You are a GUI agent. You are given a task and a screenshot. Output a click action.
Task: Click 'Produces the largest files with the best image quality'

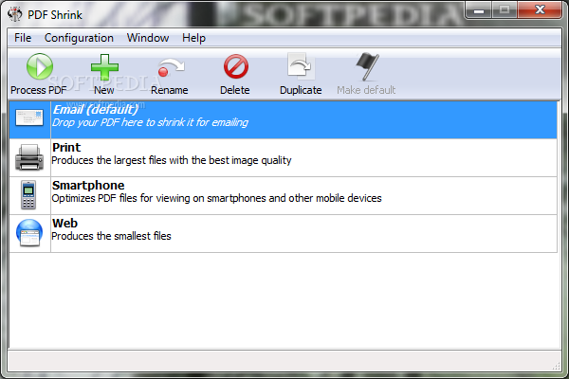[172, 160]
